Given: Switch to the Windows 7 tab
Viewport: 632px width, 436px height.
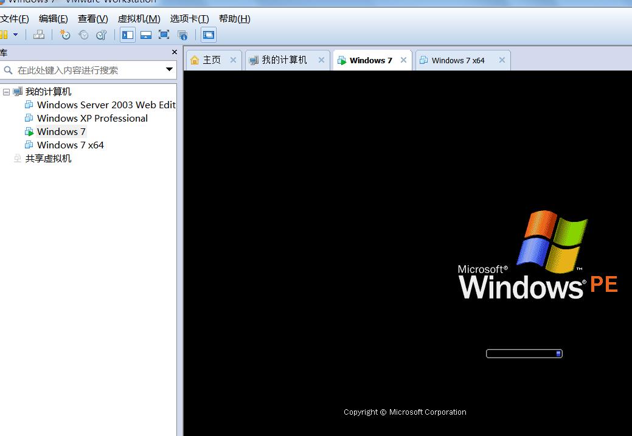Looking at the screenshot, I should pos(371,60).
